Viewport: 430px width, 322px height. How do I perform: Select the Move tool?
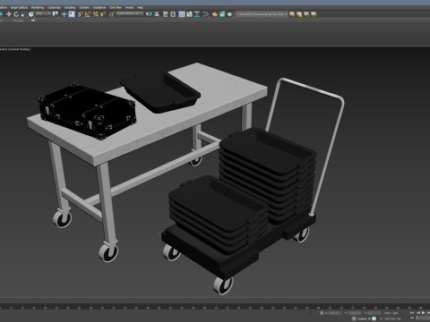click(9, 14)
